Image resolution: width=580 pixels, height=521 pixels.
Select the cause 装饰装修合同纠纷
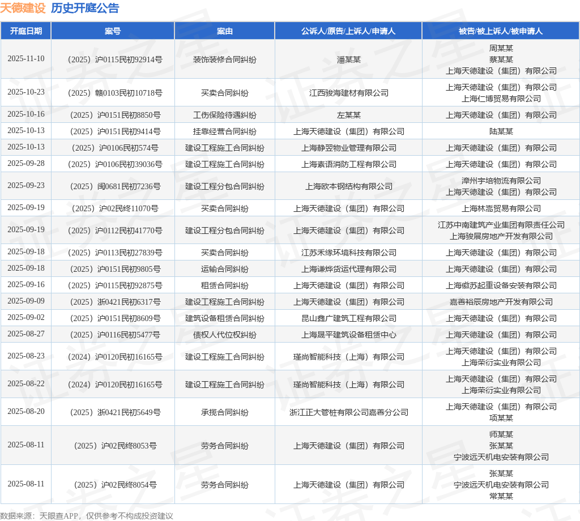[224, 59]
